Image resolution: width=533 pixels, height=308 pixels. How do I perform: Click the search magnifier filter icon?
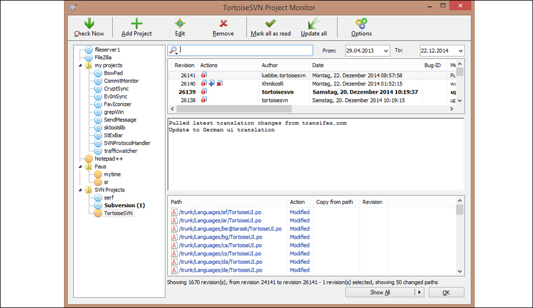[173, 50]
